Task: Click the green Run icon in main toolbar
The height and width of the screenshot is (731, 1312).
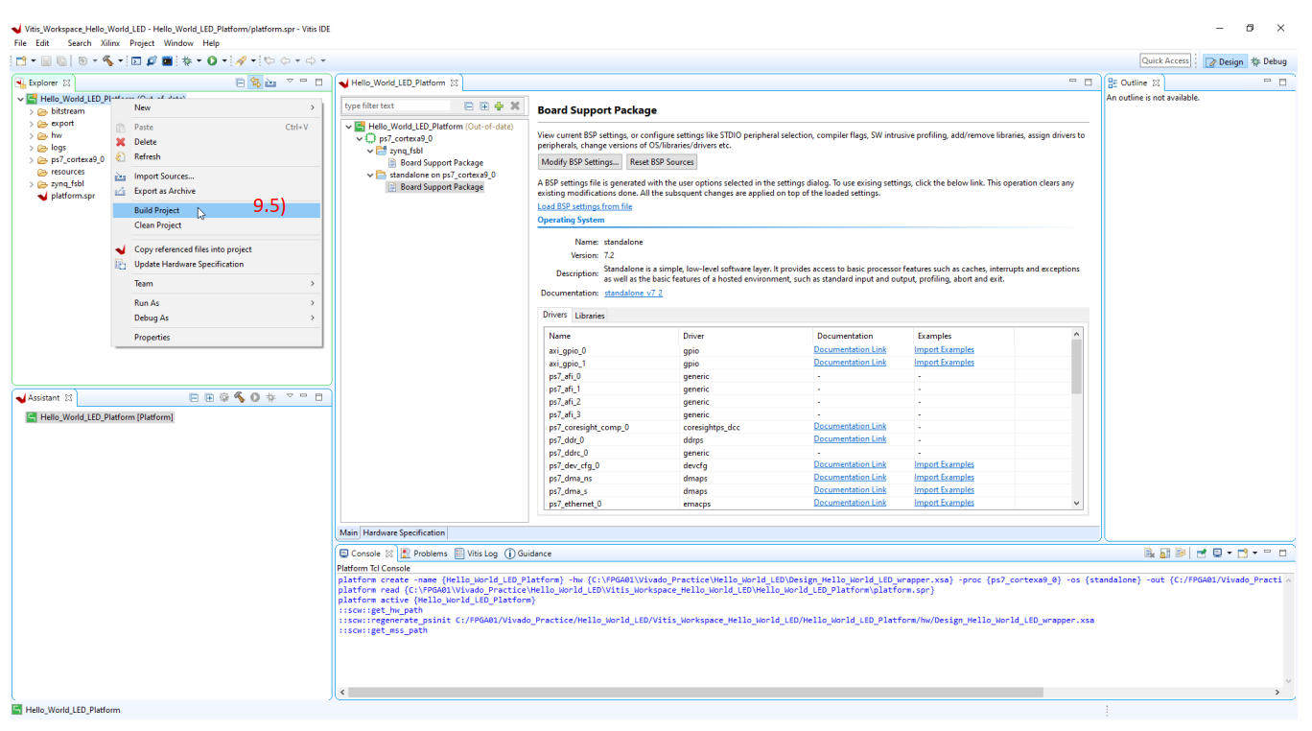Action: point(212,60)
